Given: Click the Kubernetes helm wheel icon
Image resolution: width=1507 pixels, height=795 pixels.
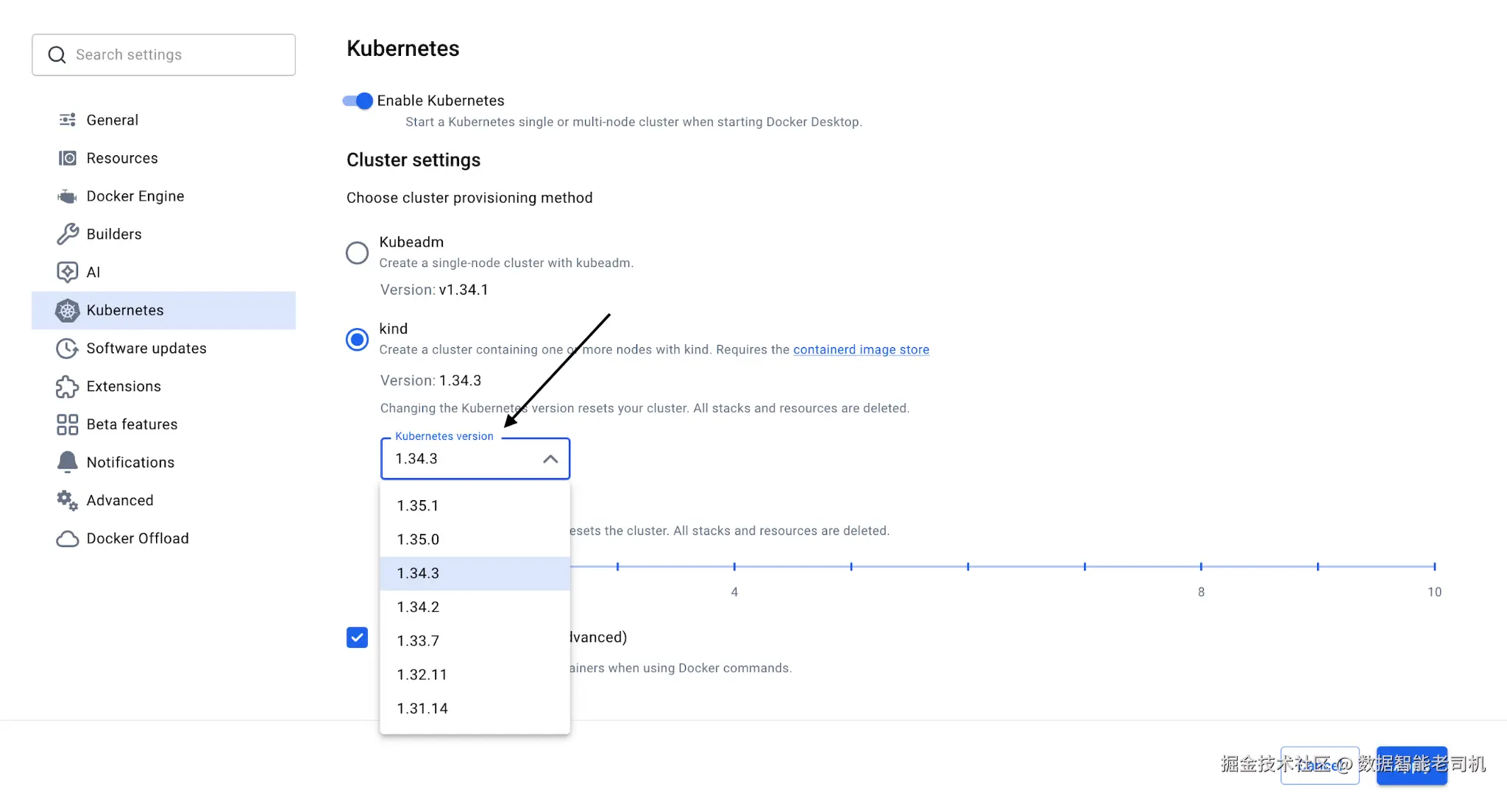Looking at the screenshot, I should pyautogui.click(x=67, y=310).
